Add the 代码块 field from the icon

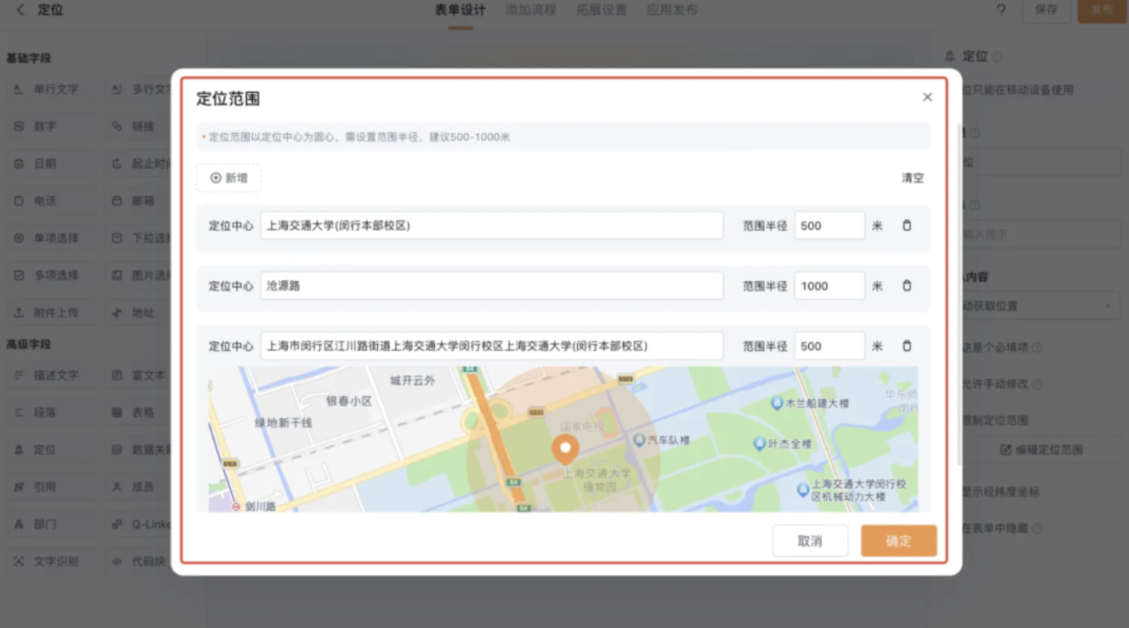point(117,562)
